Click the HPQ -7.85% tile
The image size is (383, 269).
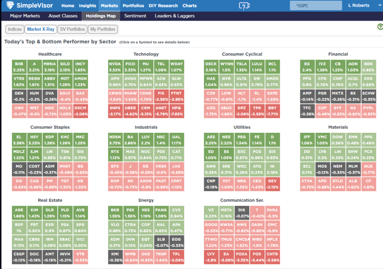click(177, 111)
